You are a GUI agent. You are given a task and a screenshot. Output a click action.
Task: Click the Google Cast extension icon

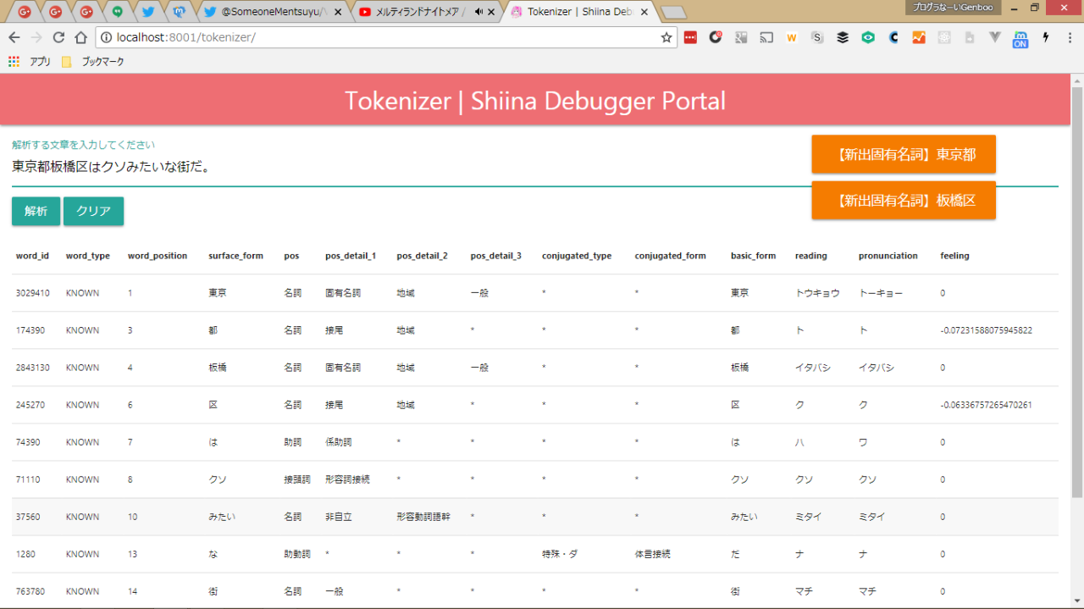click(766, 38)
